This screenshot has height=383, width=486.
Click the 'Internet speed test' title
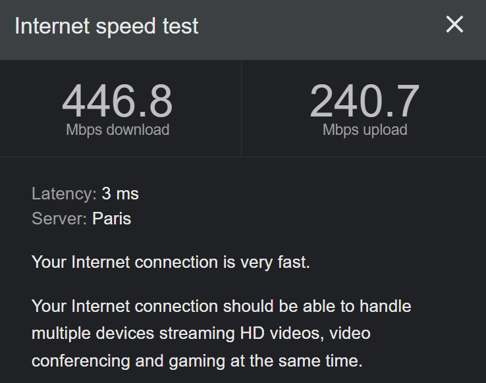click(106, 26)
